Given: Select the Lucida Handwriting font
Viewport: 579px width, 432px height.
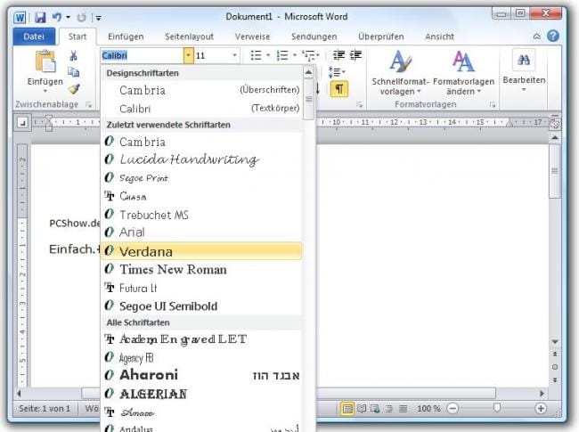Looking at the screenshot, I should [202, 159].
